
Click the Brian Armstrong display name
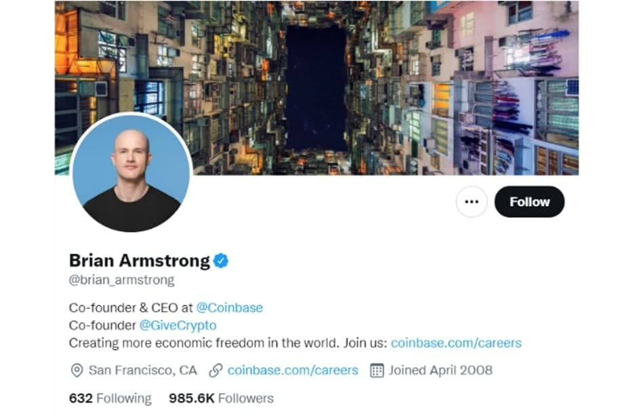click(x=140, y=261)
